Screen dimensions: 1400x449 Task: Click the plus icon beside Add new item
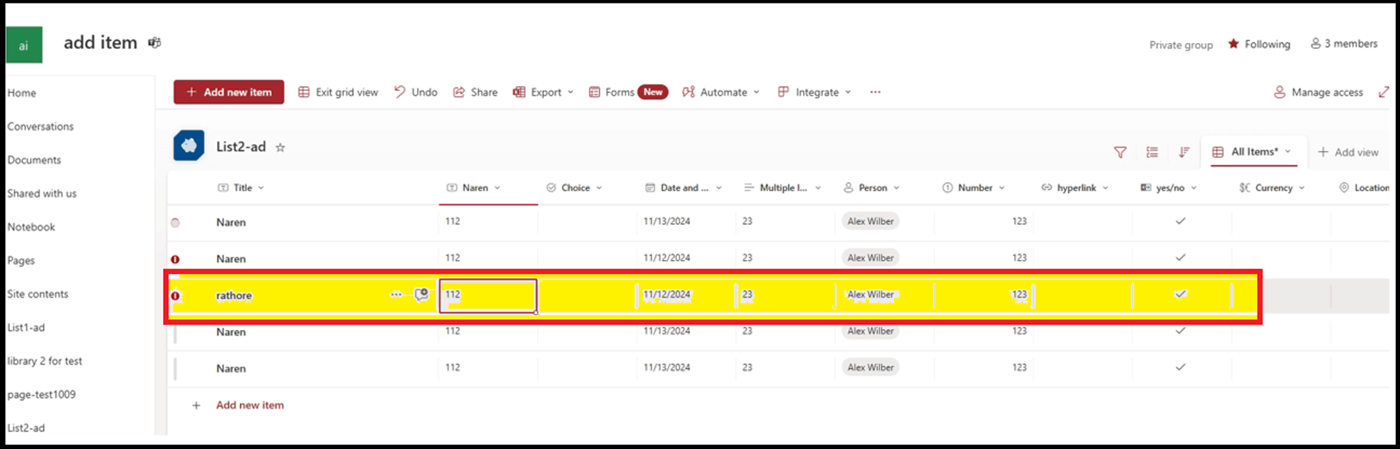197,405
